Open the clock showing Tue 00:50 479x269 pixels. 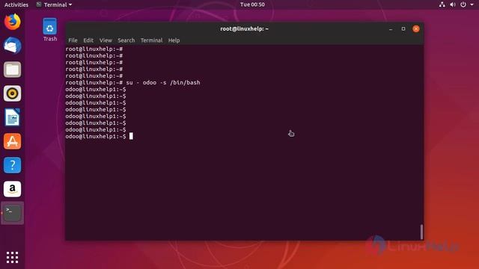[252, 4]
